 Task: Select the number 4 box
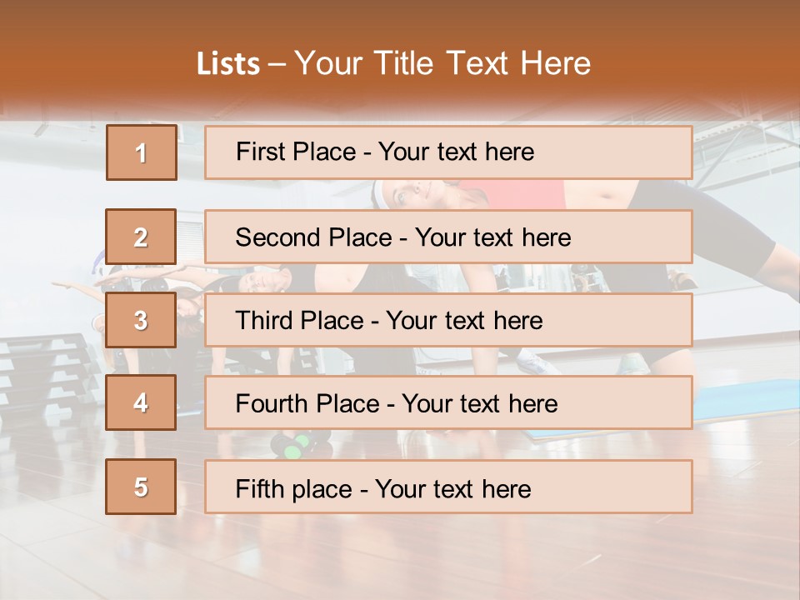tap(141, 402)
